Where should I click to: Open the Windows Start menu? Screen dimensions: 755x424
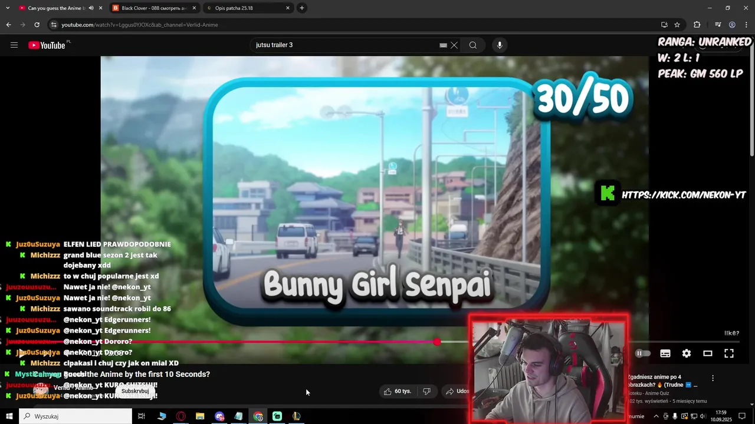9,416
